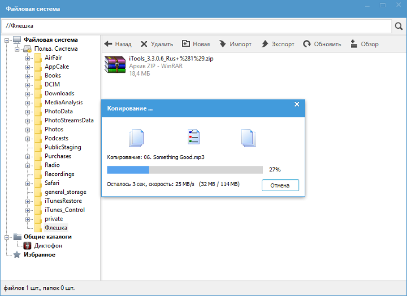Screen dimensions: 407x296
Task: Click the DCIM folder icon
Action: (38, 85)
